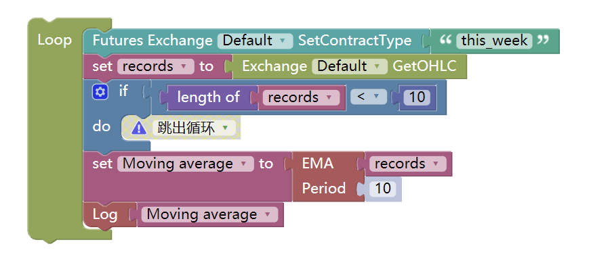Image resolution: width=591 pixels, height=261 pixels.
Task: Open the Default dropdown in GetOHLC block
Action: 350,66
